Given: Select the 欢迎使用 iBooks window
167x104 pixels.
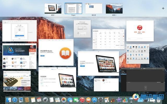Looking at the screenshot, I should click(x=56, y=53).
